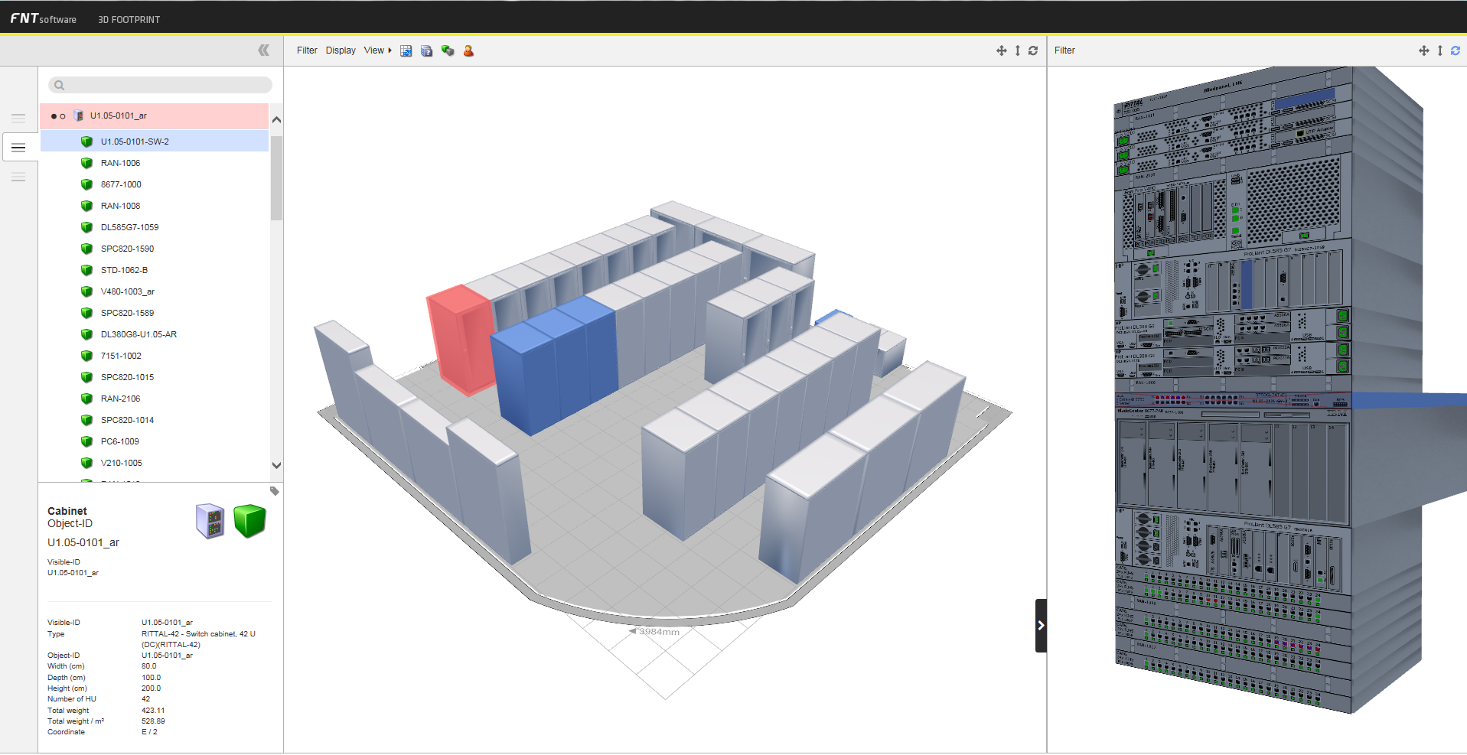The width and height of the screenshot is (1467, 755).
Task: Click the server question-mark icon in toolbar
Action: 427,50
